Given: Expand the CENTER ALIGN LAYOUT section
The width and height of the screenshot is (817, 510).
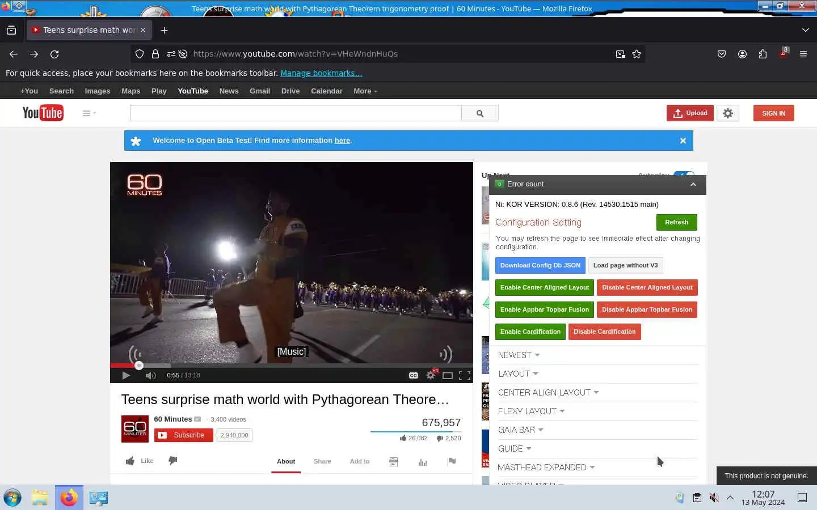Looking at the screenshot, I should tap(548, 393).
